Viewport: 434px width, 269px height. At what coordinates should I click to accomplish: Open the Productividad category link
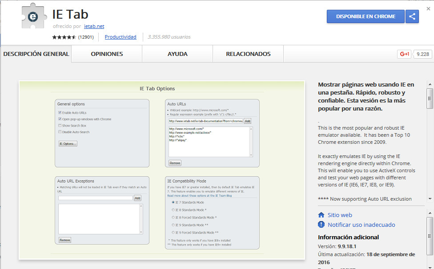click(121, 37)
